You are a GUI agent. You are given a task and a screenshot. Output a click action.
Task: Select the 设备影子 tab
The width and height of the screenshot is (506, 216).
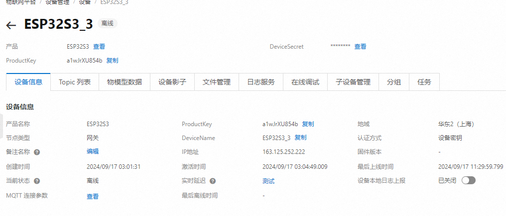[x=172, y=82]
